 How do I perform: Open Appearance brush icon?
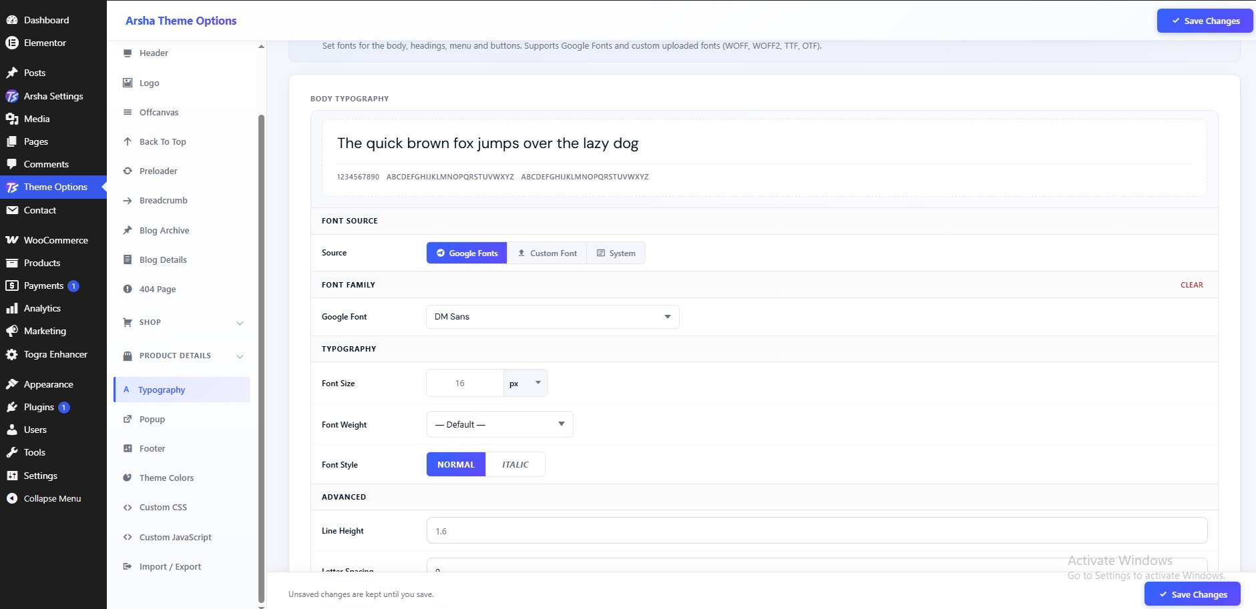point(12,384)
